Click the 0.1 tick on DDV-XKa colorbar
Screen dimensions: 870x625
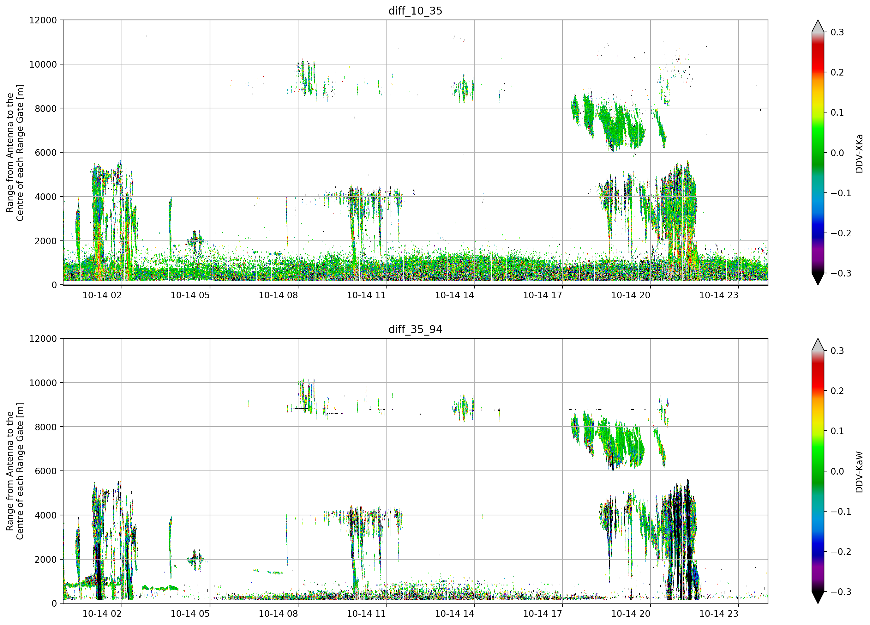pyautogui.click(x=837, y=113)
